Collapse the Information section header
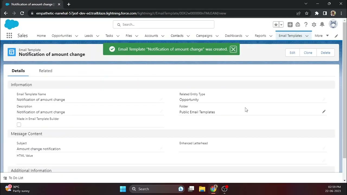 click(x=171, y=85)
